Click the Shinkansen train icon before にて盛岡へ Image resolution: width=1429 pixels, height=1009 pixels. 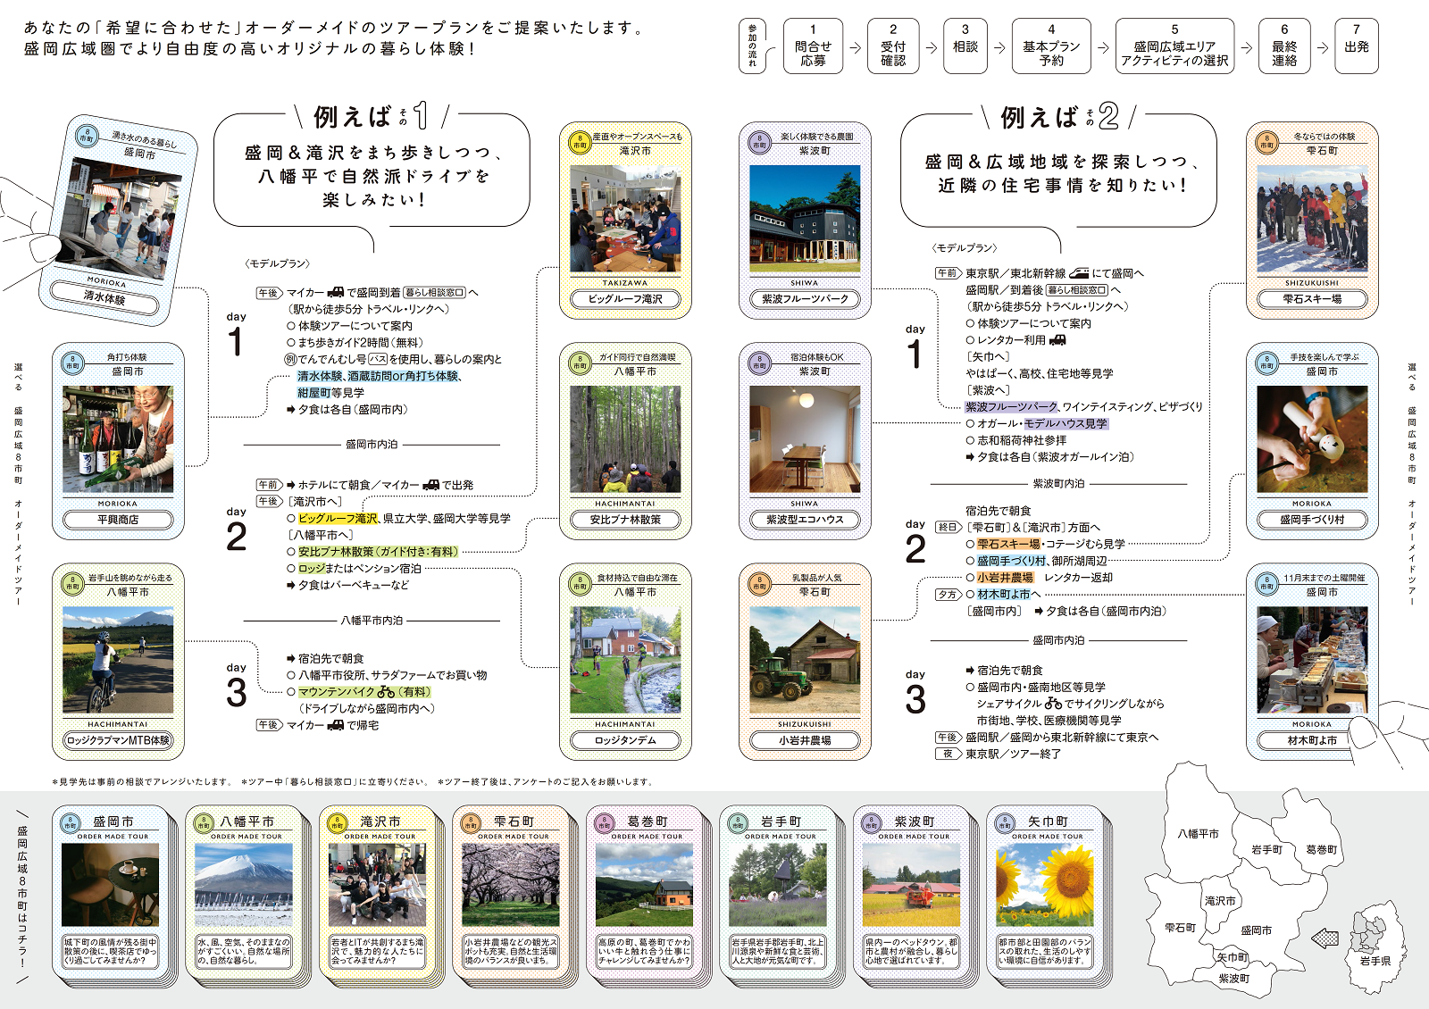[1079, 273]
